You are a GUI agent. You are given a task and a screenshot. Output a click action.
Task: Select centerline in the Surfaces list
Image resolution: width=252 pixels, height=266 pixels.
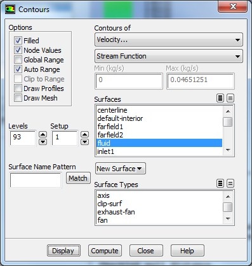(x=159, y=110)
